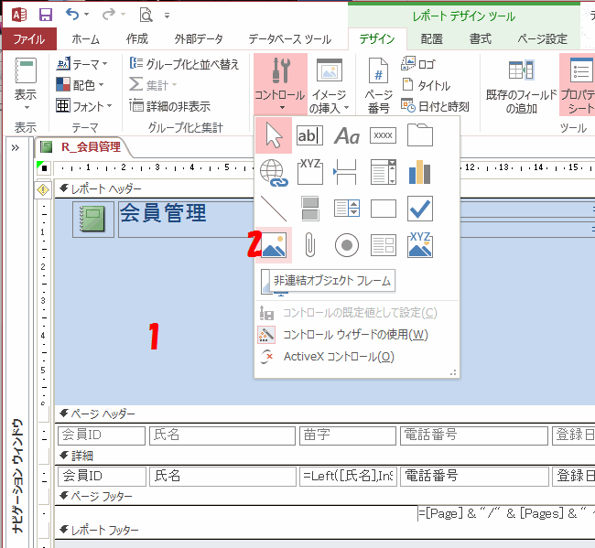Open the 配色 colors dropdown
Screen dimensions: 595x548
80,84
